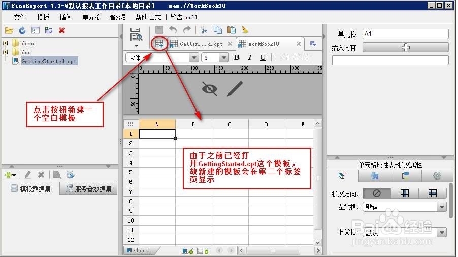Create a new blank template
The image size is (458, 257).
159,44
